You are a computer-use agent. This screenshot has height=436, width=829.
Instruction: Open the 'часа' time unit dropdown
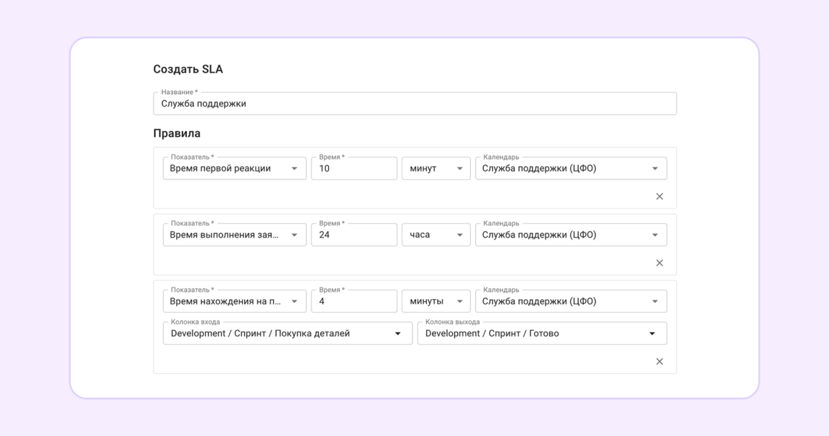tap(436, 235)
